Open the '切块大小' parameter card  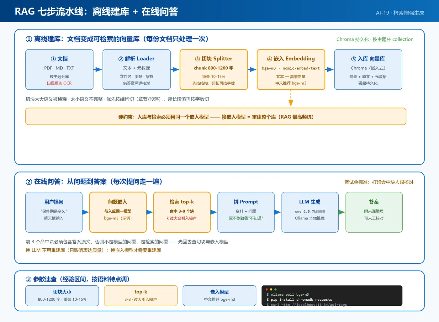click(x=62, y=295)
